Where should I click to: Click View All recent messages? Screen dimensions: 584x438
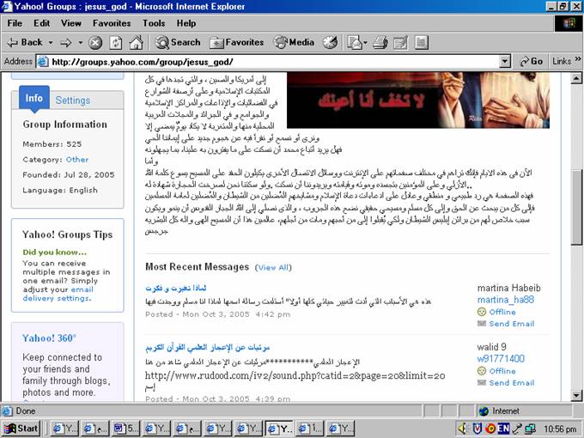(x=273, y=267)
